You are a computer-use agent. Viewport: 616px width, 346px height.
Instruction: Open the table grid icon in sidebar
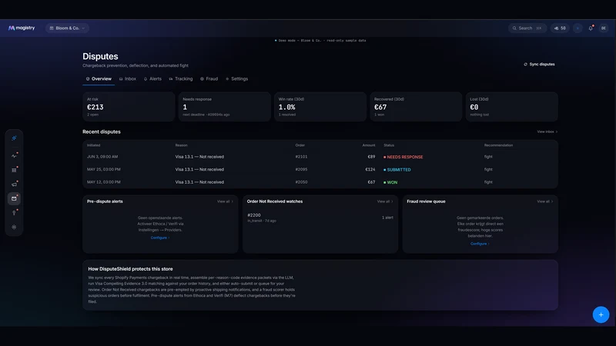point(14,170)
